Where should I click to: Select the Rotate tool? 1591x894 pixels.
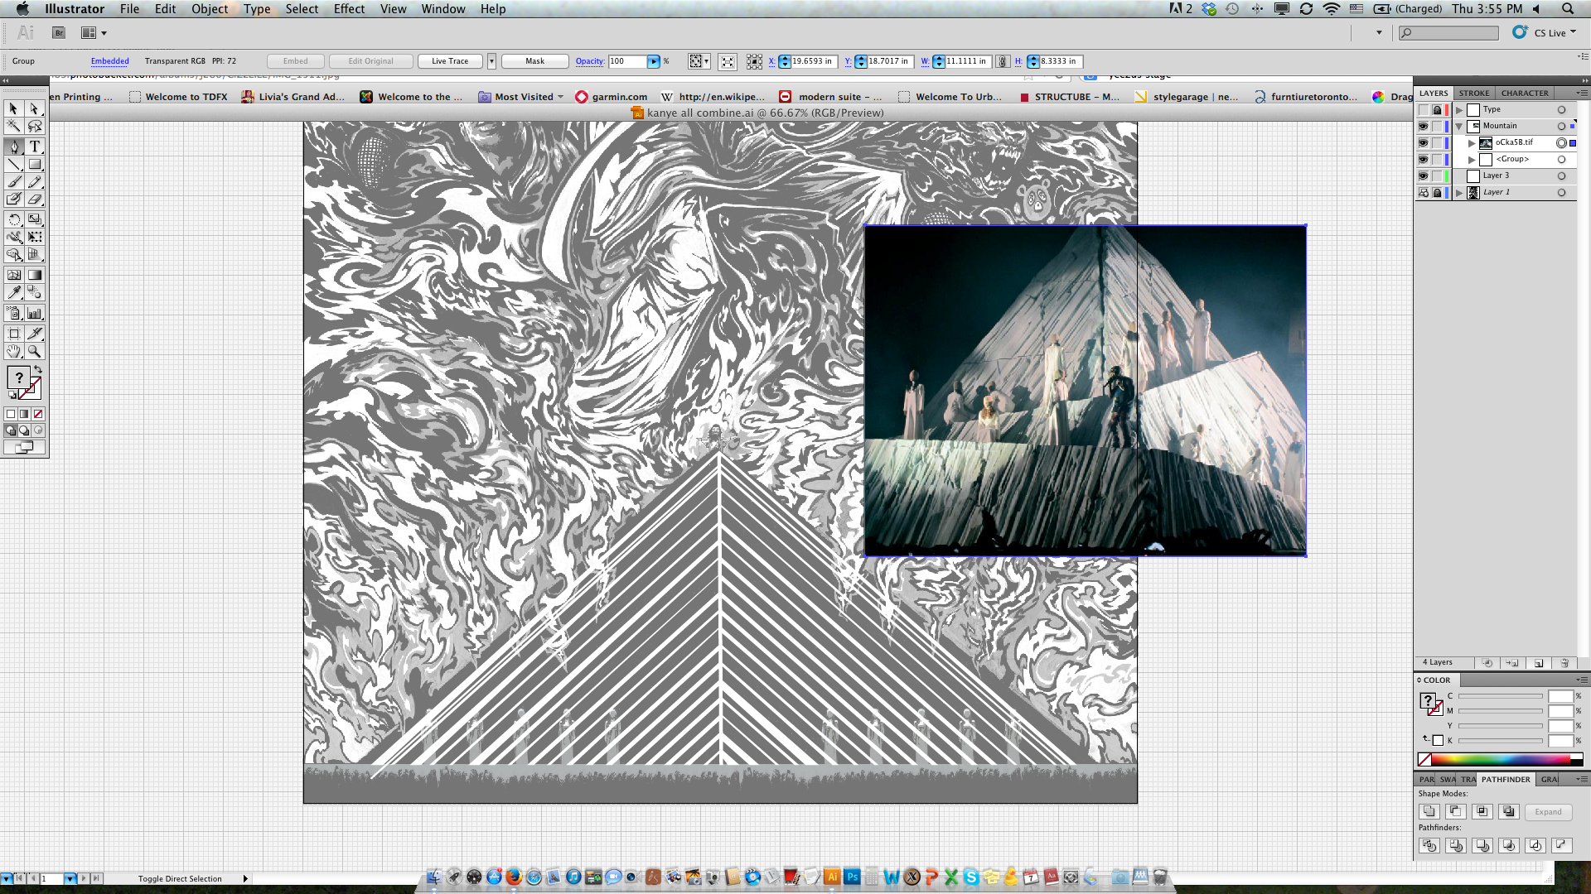14,219
